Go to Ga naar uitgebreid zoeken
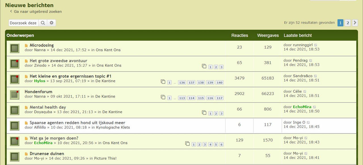This screenshot has width=363, height=165. pos(36,12)
